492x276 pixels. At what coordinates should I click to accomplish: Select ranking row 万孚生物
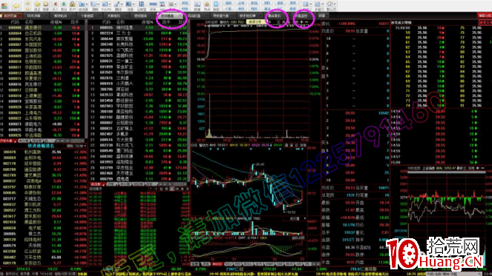tap(44, 258)
